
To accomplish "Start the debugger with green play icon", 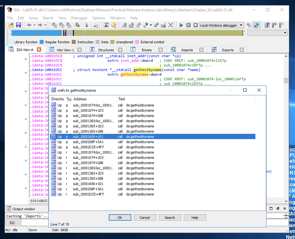I will pyautogui.click(x=181, y=25).
